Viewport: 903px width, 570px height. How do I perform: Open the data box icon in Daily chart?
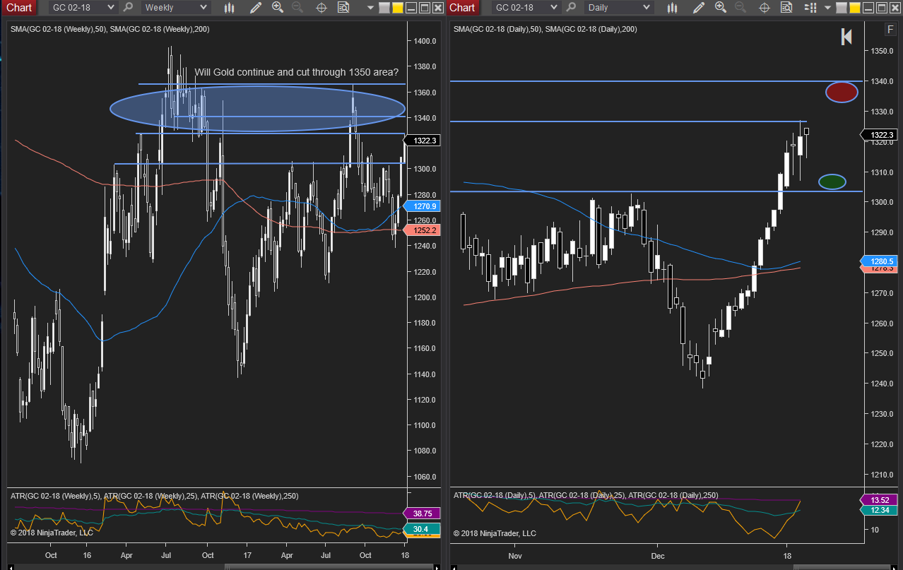[786, 7]
